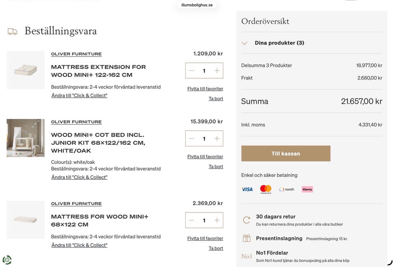Click the Klarna payment icon
Image resolution: width=394 pixels, height=267 pixels.
point(307,189)
